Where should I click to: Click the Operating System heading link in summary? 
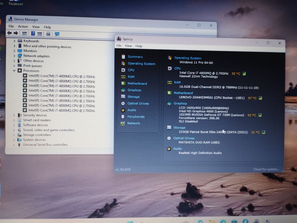coord(188,58)
